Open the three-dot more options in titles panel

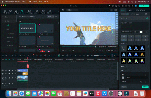(x=56, y=17)
